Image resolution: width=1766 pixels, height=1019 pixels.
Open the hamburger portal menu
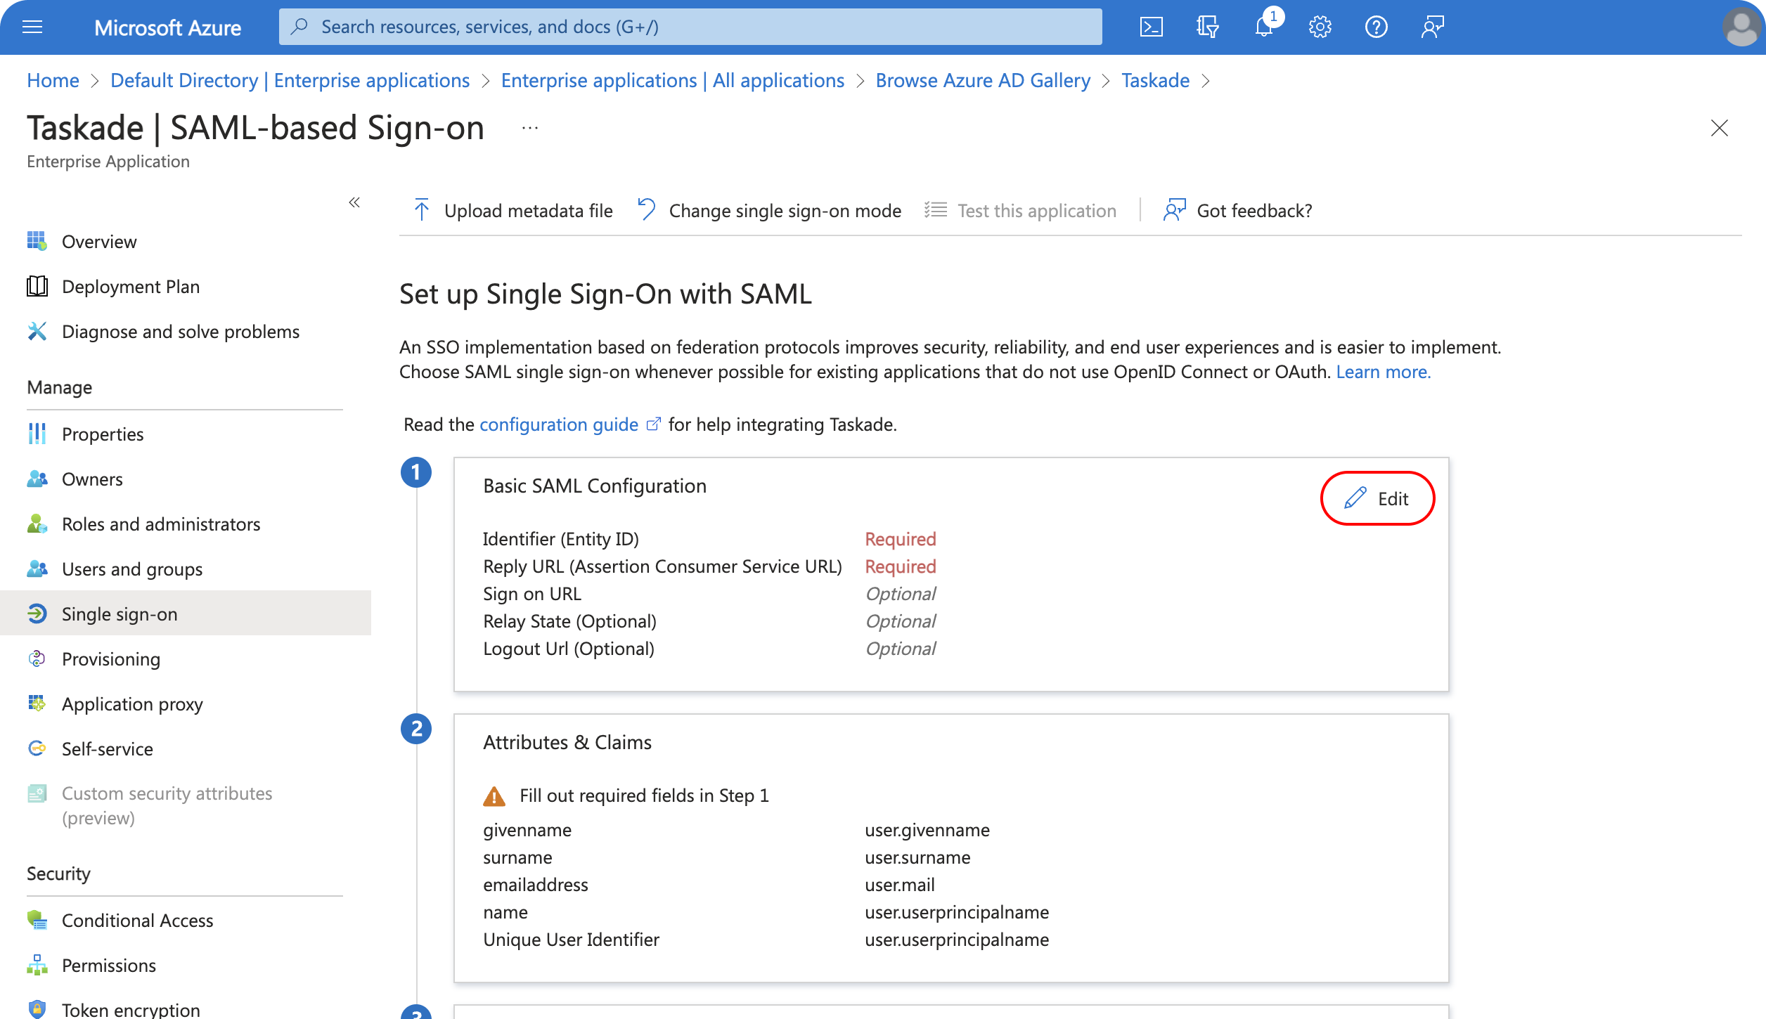pyautogui.click(x=32, y=27)
